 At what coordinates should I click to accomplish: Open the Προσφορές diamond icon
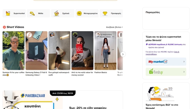pos(105,13)
